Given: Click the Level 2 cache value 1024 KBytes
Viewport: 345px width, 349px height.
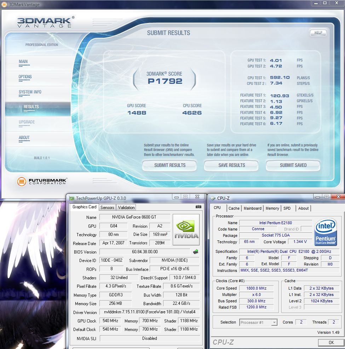Looking at the screenshot, I should click(322, 301).
